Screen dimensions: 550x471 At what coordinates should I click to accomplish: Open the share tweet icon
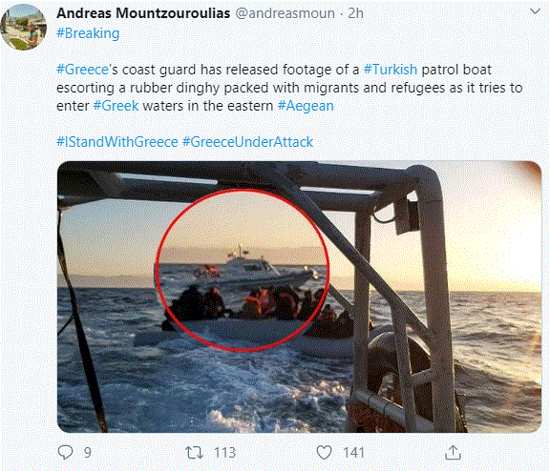pyautogui.click(x=453, y=452)
